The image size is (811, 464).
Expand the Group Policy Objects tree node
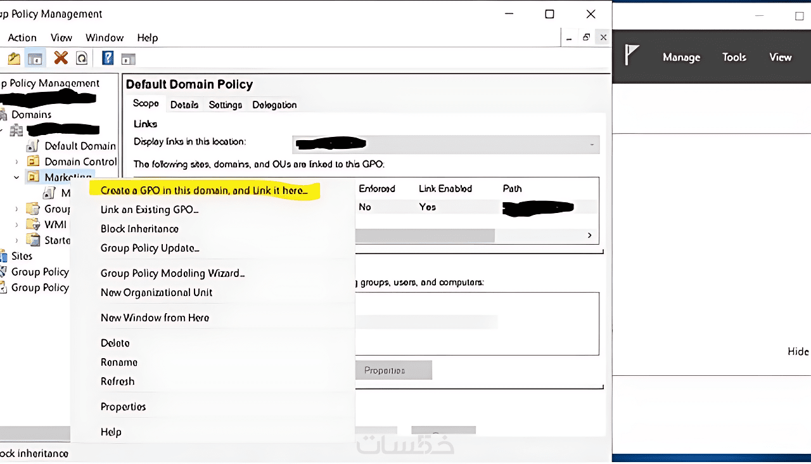tap(17, 209)
